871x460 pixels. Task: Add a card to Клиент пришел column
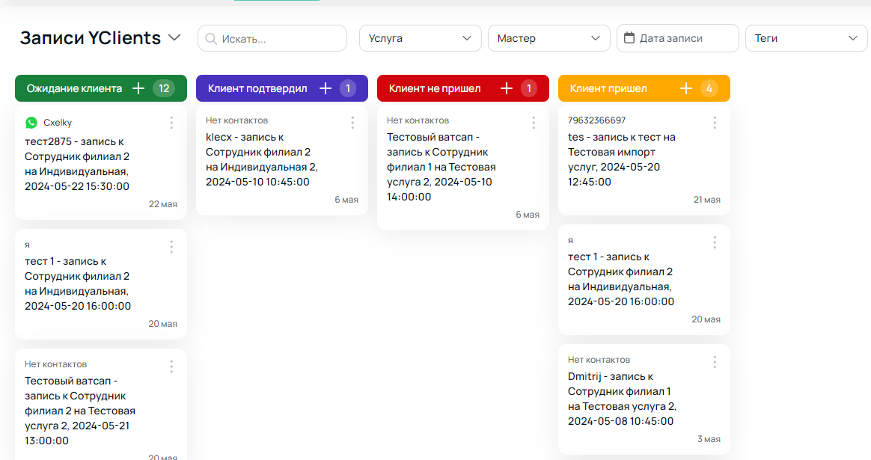point(686,88)
